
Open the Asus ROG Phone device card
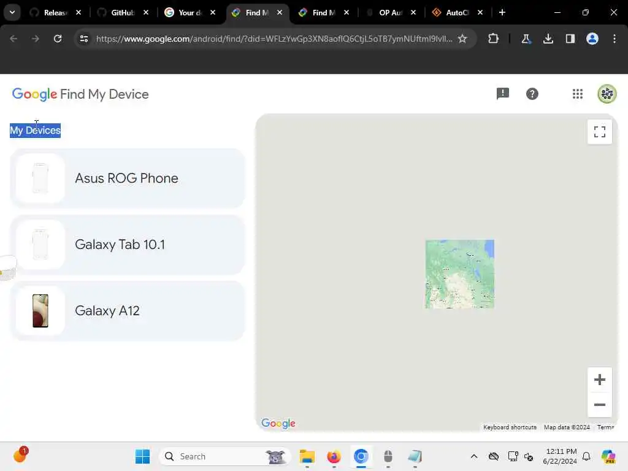click(127, 178)
